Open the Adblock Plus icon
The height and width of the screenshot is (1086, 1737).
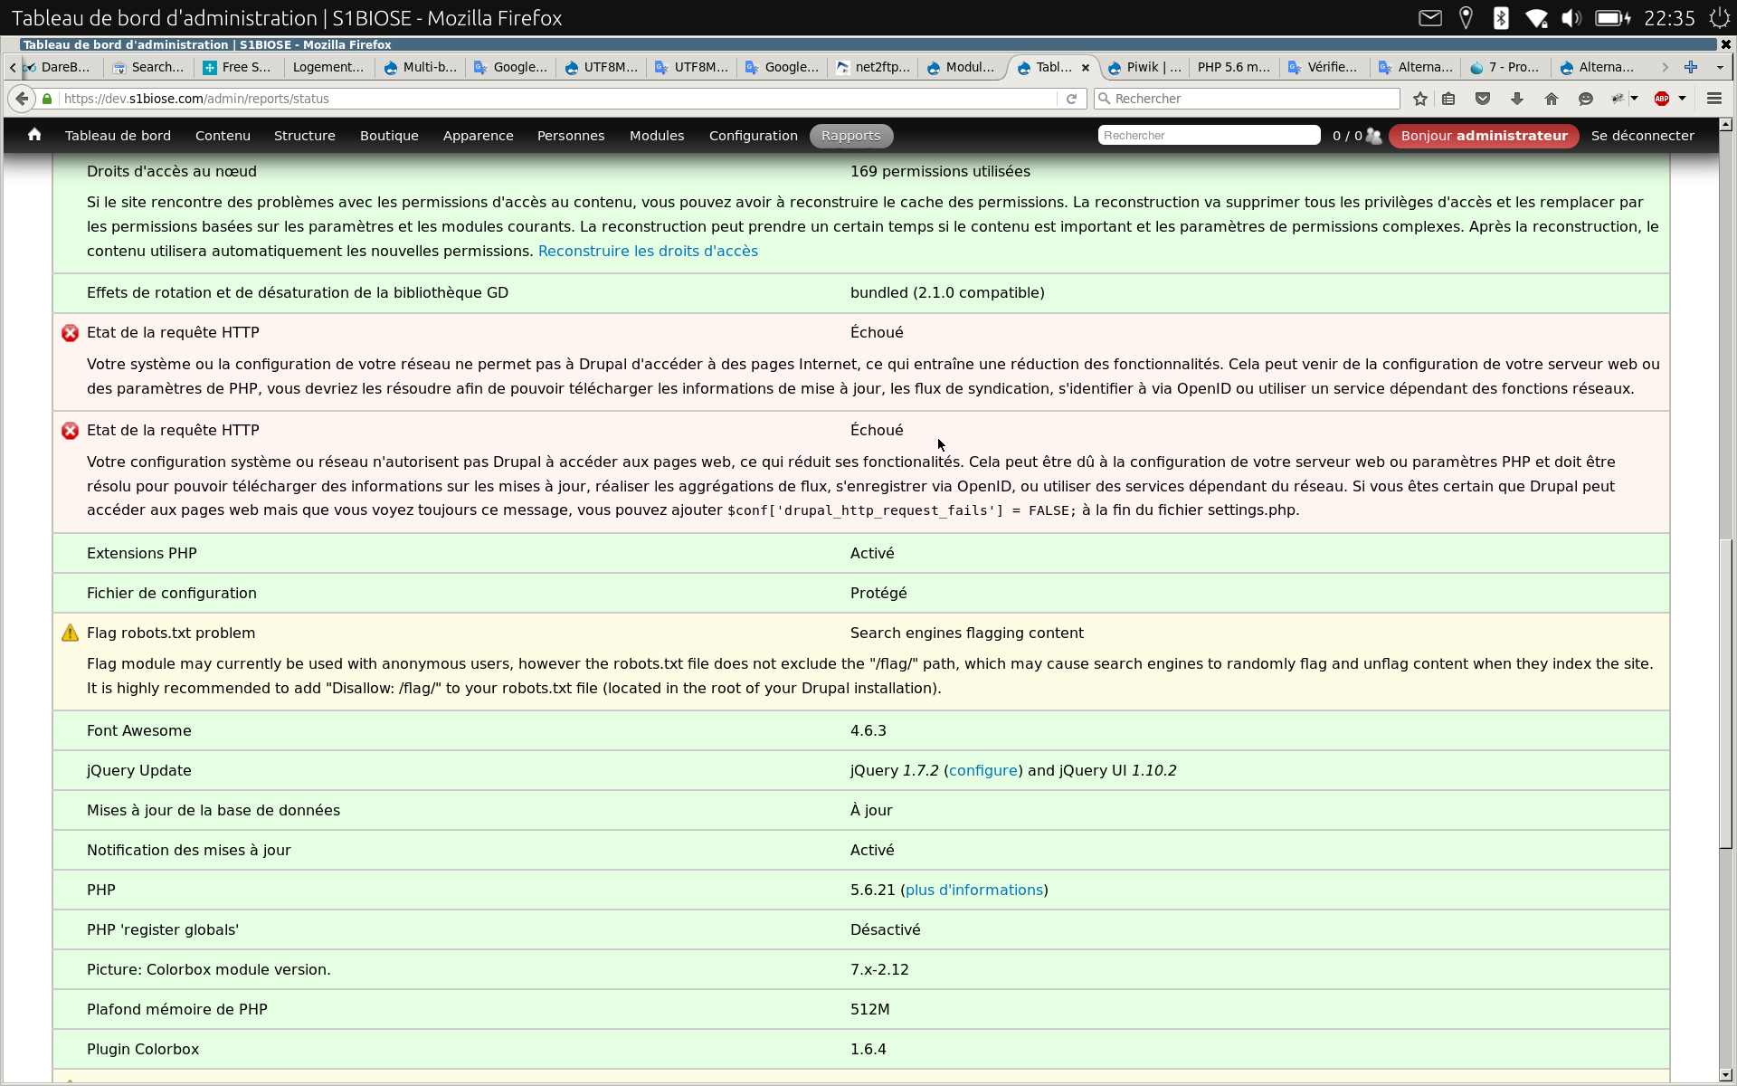tap(1665, 99)
